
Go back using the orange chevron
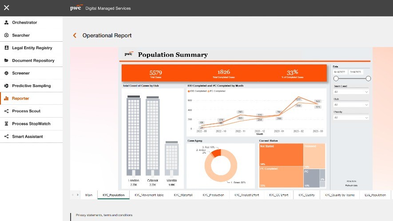(75, 36)
